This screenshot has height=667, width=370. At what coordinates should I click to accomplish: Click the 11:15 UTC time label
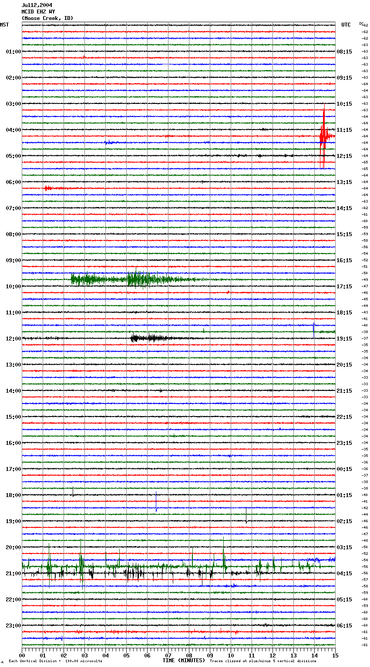(x=344, y=130)
